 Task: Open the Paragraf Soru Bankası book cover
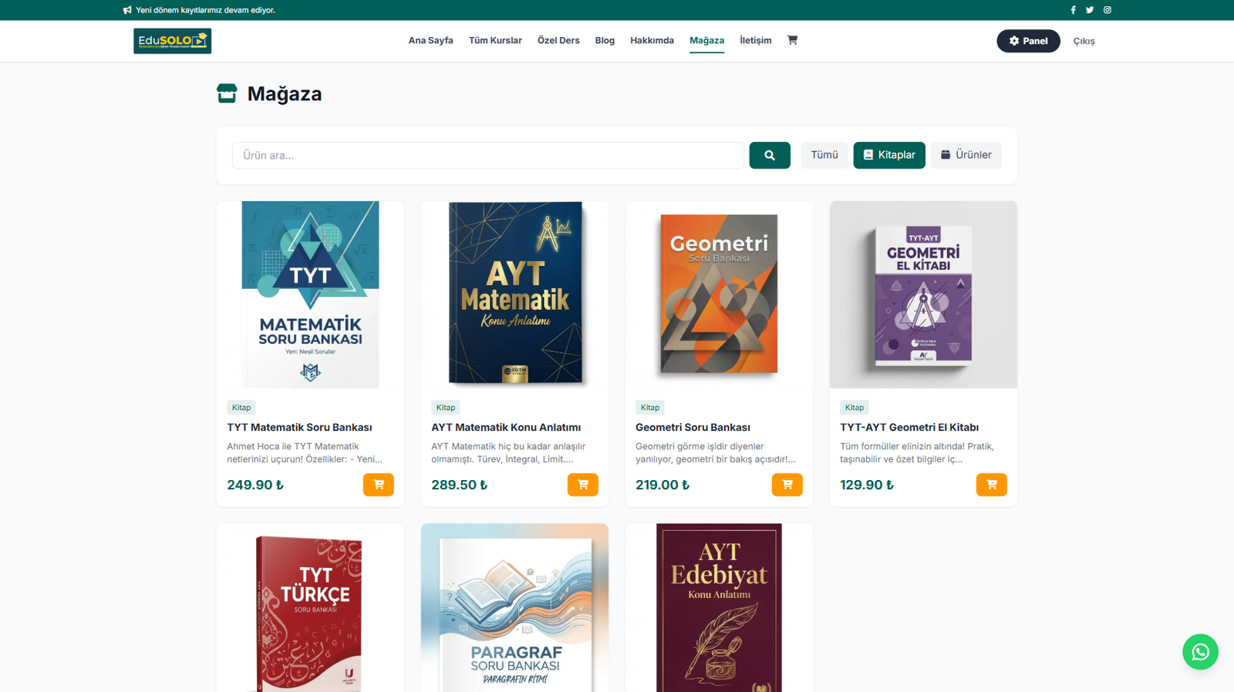514,609
